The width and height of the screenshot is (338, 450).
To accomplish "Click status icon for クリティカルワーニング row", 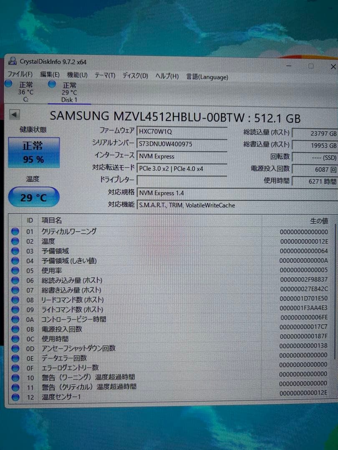I will (15, 231).
